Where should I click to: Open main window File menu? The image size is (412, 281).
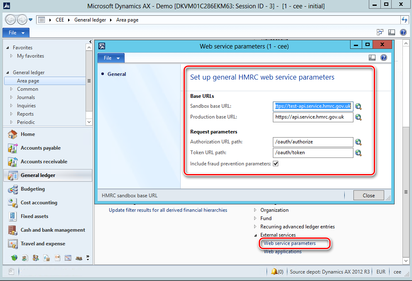[16, 33]
